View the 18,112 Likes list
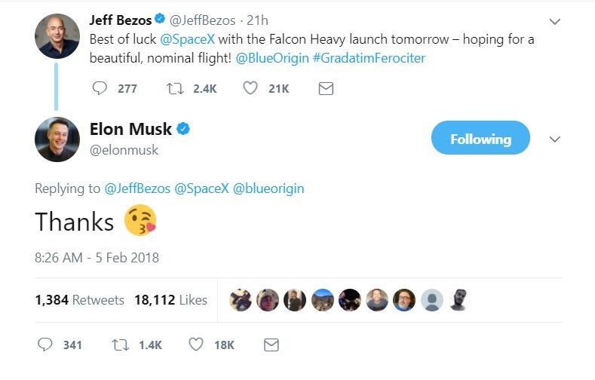Viewport: 595px width, 380px height. tap(170, 299)
